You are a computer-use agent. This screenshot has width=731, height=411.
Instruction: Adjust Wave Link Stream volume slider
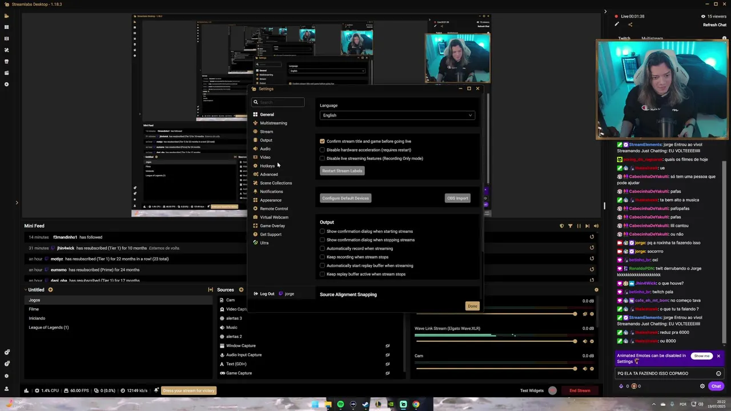tap(495, 341)
